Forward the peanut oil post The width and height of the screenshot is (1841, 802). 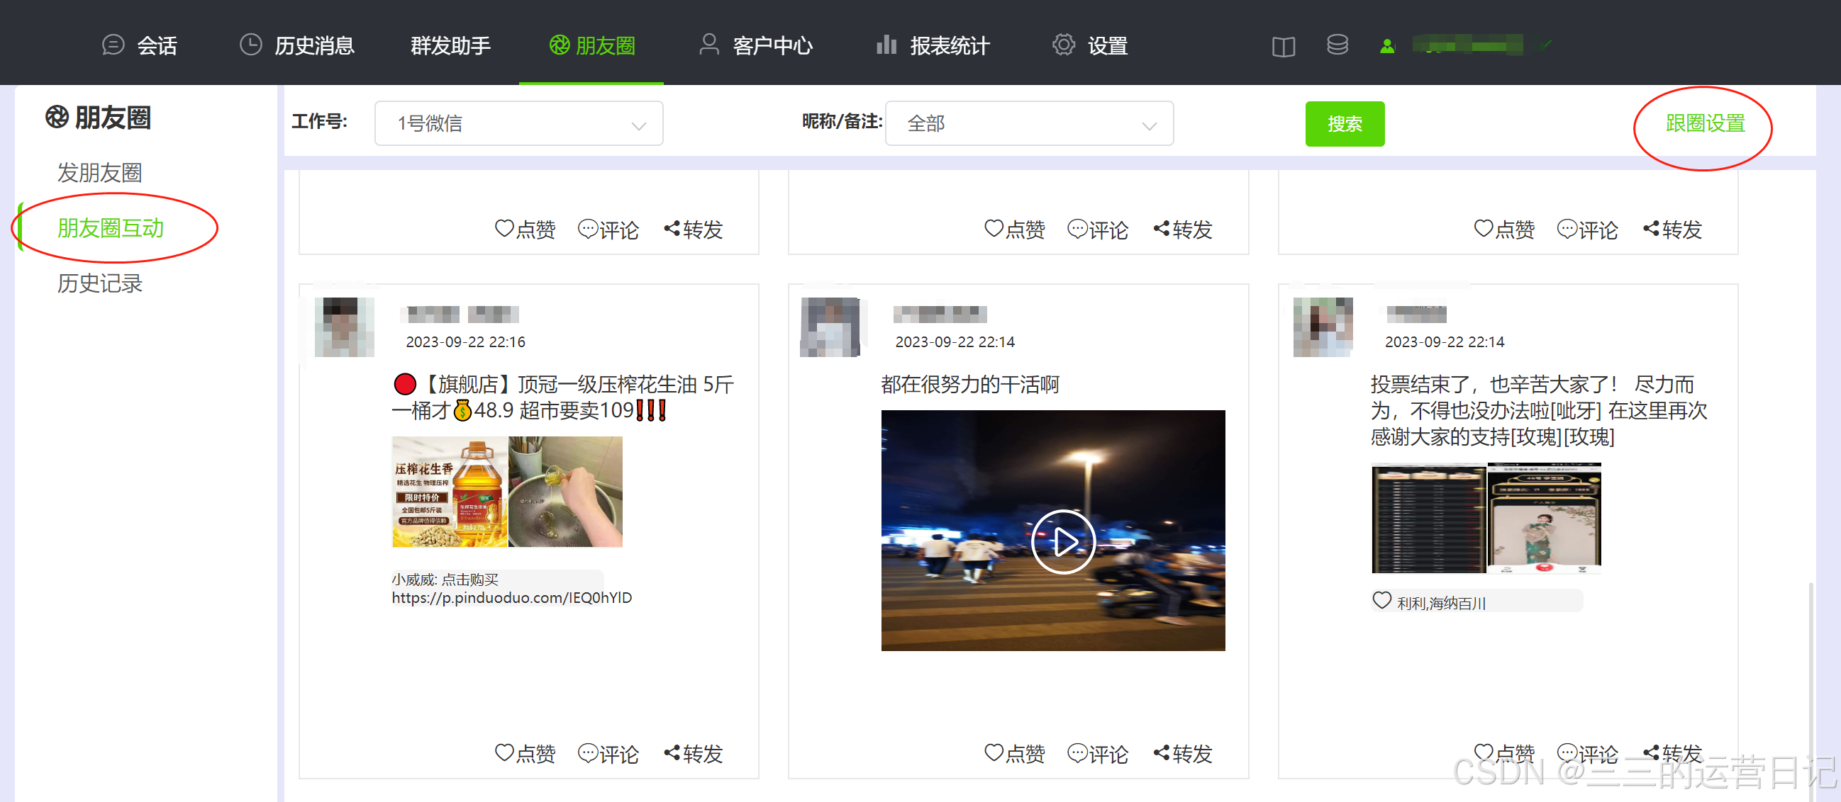click(694, 752)
